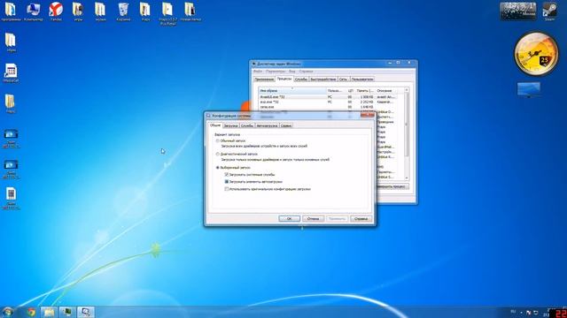Open the Новая папка desktop folder
Viewport: 567px width, 318px height.
(x=190, y=11)
